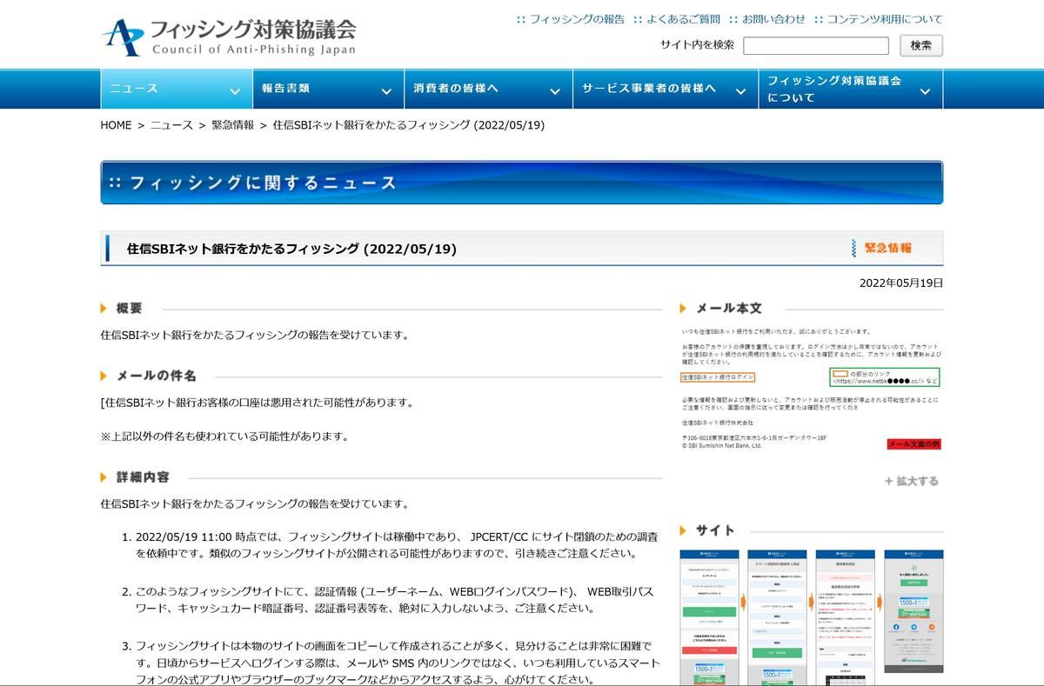Click the フィッシングに関するニュース banner
Viewport: 1044px width, 686px height.
coord(522,183)
